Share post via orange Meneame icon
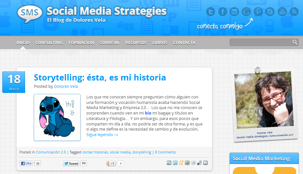 (181, 163)
